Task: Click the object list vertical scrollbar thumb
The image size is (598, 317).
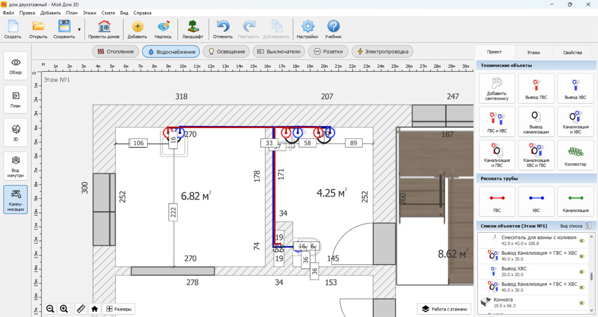Action: click(592, 277)
